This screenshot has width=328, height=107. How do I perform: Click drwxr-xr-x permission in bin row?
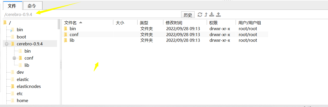tap(220, 29)
